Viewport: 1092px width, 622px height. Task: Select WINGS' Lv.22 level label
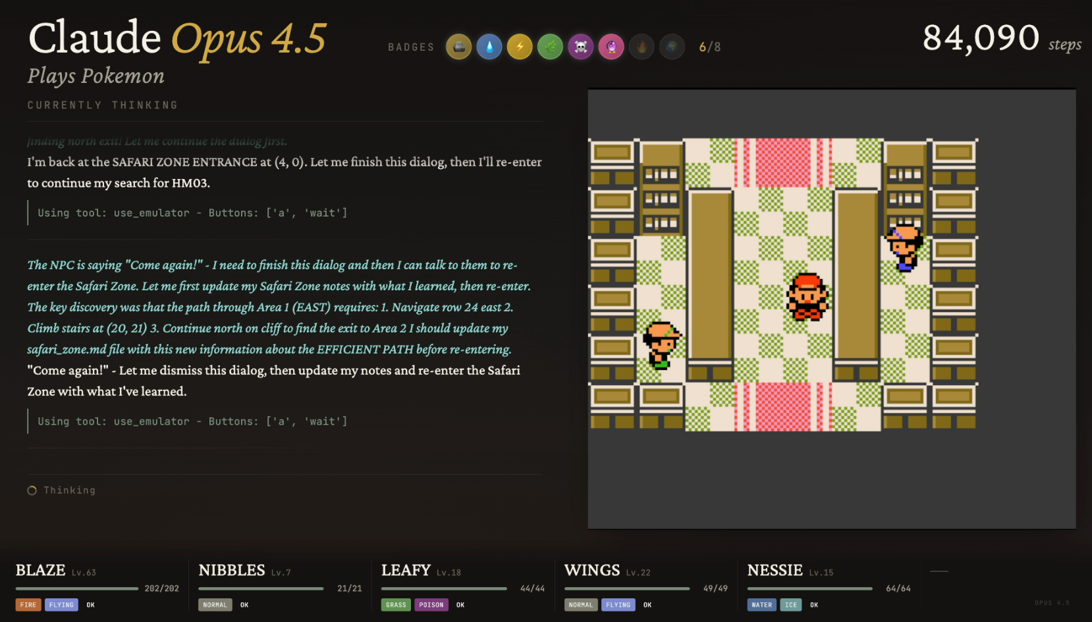pyautogui.click(x=638, y=573)
